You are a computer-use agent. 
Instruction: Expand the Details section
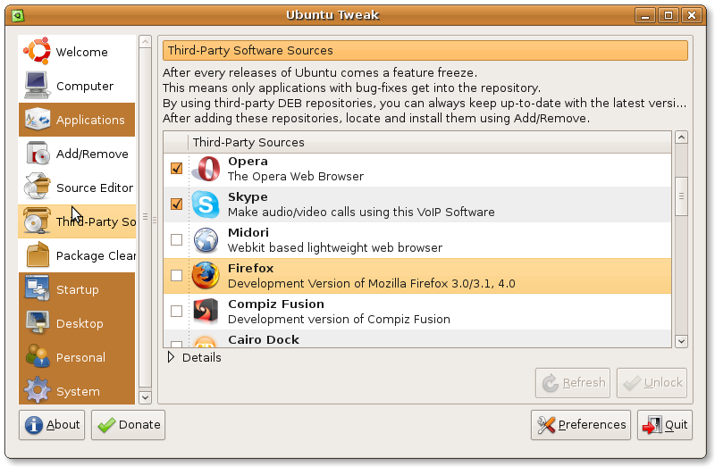pos(172,358)
